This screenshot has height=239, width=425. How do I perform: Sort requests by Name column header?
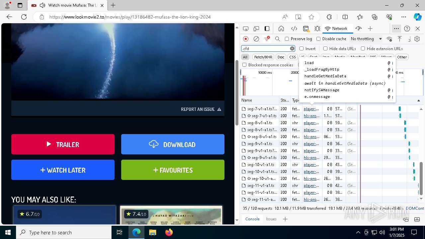pyautogui.click(x=260, y=100)
